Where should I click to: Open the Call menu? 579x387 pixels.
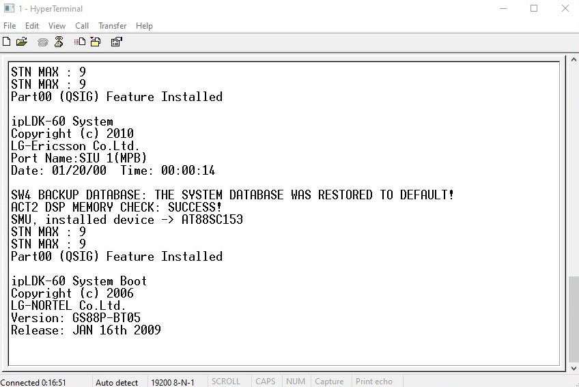(x=82, y=26)
